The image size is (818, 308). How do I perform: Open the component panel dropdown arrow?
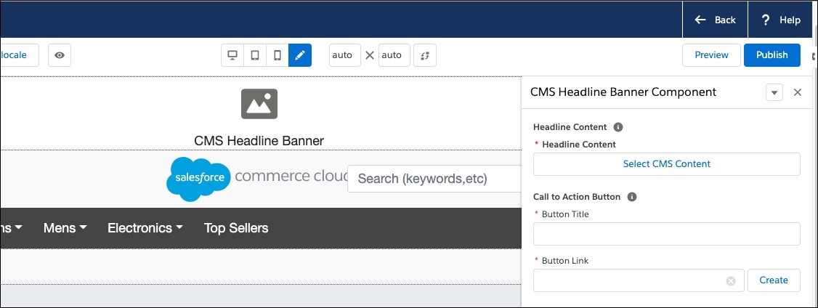pyautogui.click(x=774, y=93)
